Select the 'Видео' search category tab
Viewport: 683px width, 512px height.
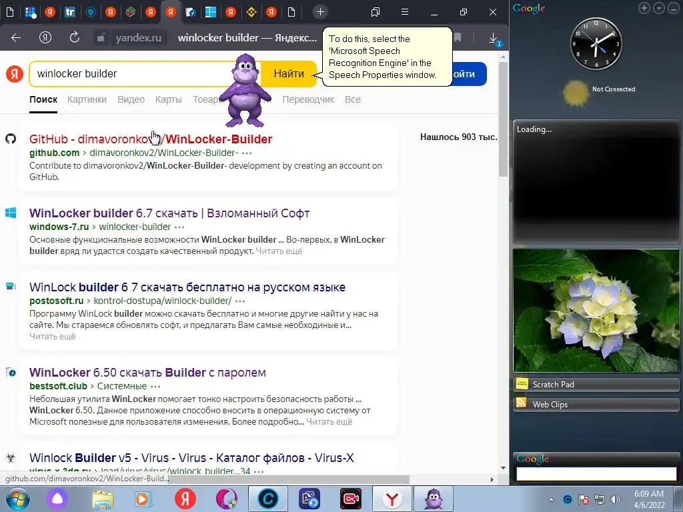point(131,100)
